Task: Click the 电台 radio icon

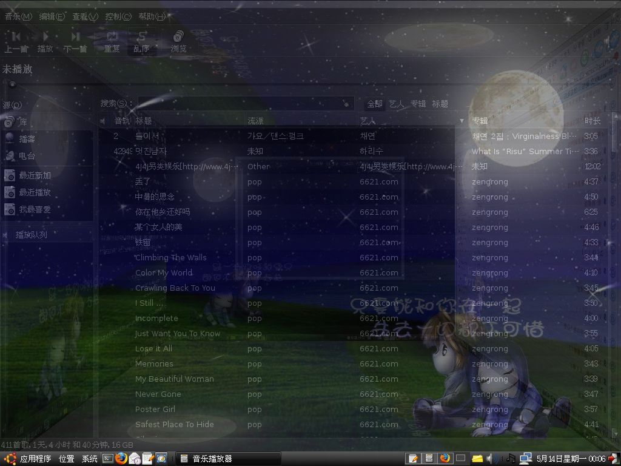Action: [x=10, y=156]
